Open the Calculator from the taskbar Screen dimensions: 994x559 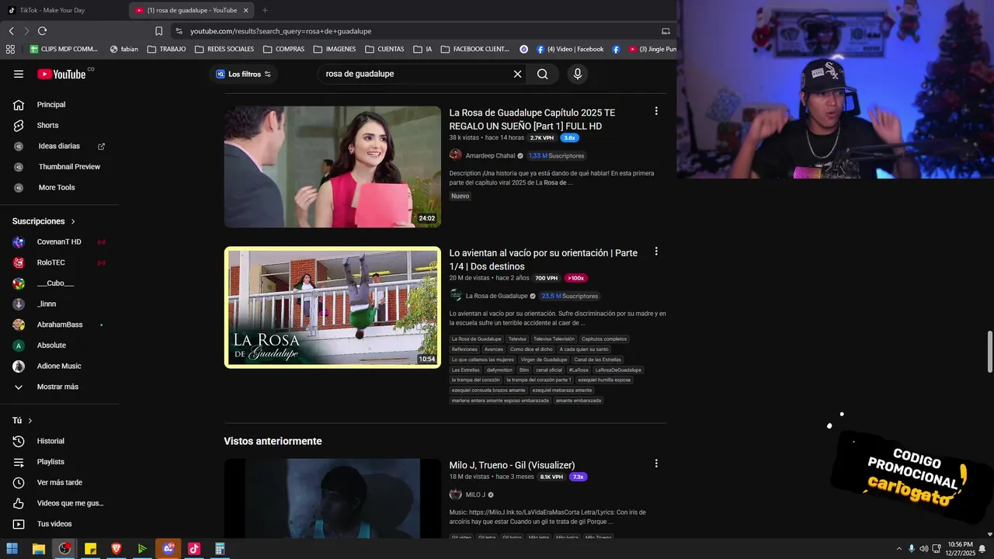(x=220, y=549)
